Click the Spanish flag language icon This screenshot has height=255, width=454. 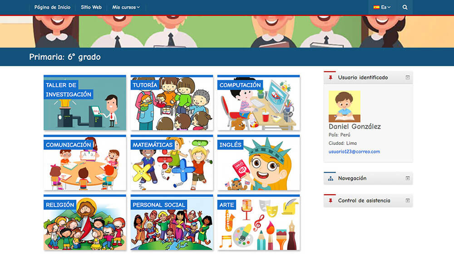[x=376, y=7]
